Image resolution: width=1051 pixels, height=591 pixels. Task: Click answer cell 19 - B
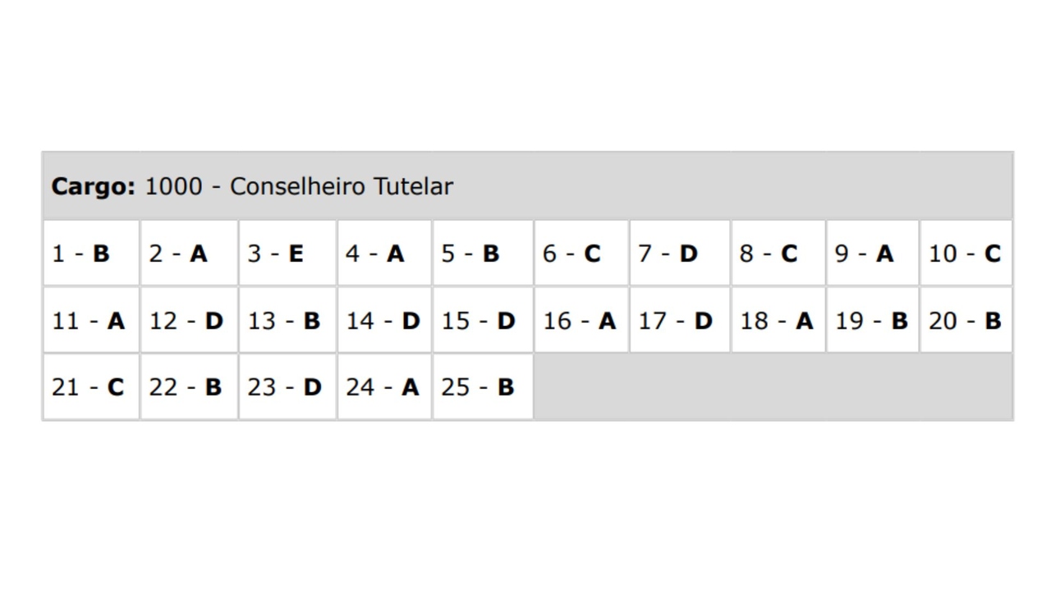coord(872,320)
